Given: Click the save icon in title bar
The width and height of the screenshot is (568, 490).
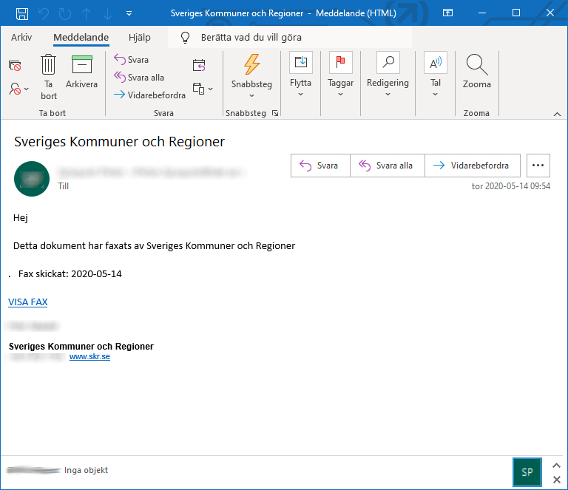Looking at the screenshot, I should [x=22, y=13].
